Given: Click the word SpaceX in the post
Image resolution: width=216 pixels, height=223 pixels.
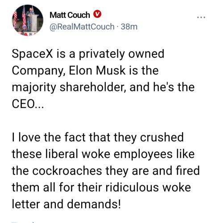Looking at the screenshot, I should pos(32,54).
